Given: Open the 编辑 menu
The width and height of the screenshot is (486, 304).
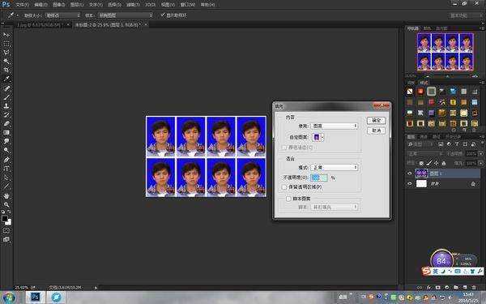Looking at the screenshot, I should coord(40,5).
